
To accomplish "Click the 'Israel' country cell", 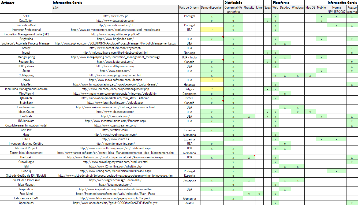I will point(189,98).
